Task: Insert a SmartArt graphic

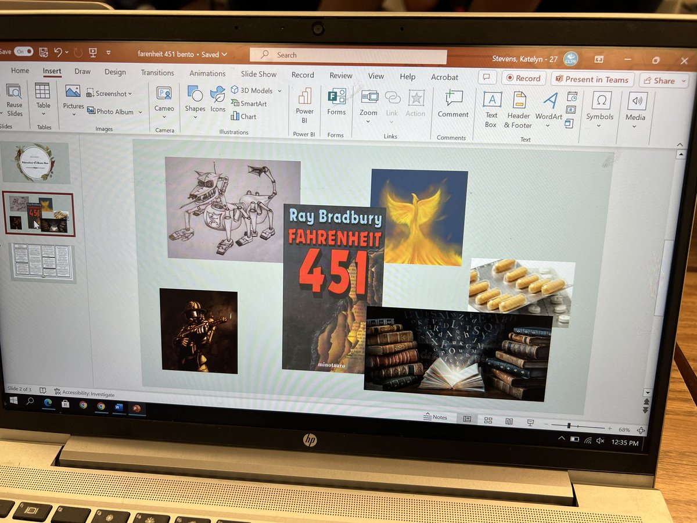Action: (249, 103)
